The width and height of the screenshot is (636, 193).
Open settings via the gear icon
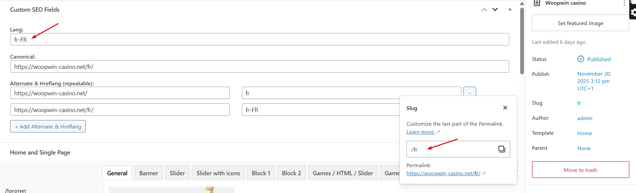[633, 13]
